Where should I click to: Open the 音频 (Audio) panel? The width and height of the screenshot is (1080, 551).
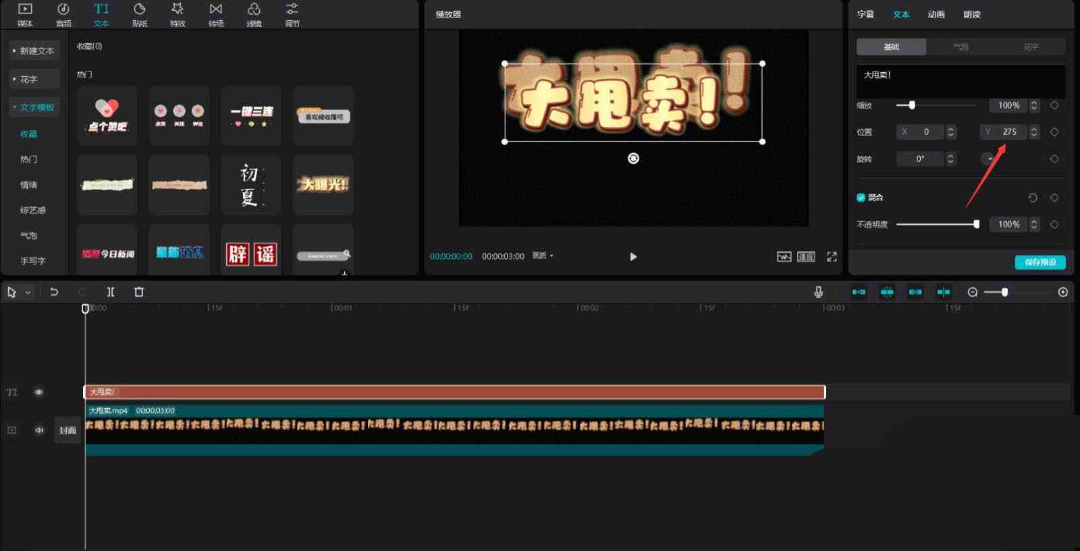63,14
